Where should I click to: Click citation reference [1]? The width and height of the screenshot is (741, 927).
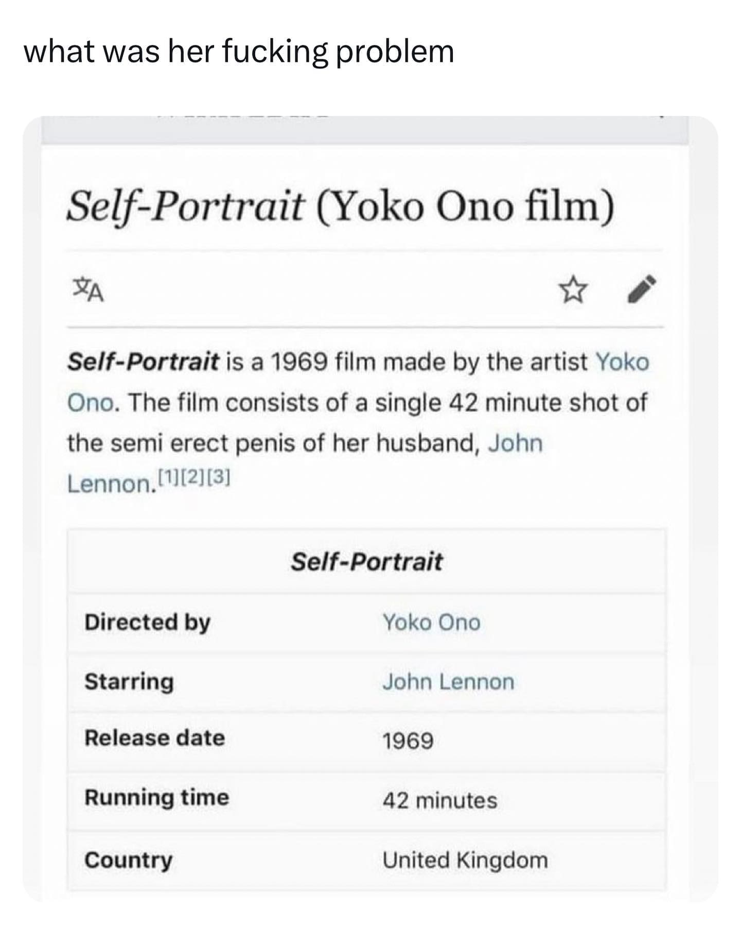pos(168,478)
